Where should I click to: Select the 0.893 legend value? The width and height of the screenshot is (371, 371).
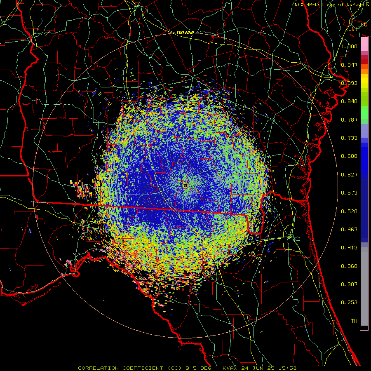tap(349, 83)
